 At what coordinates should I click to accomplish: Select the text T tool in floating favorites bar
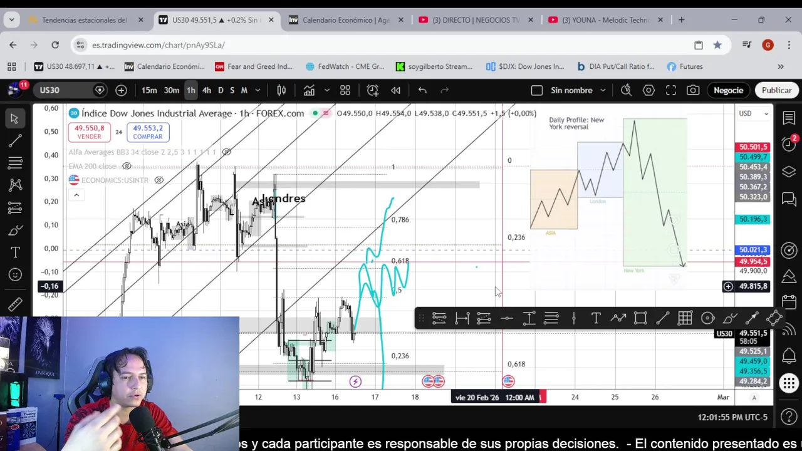596,319
